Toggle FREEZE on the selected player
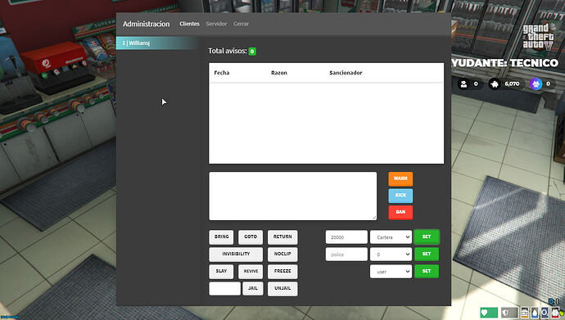The height and width of the screenshot is (320, 565). click(282, 272)
